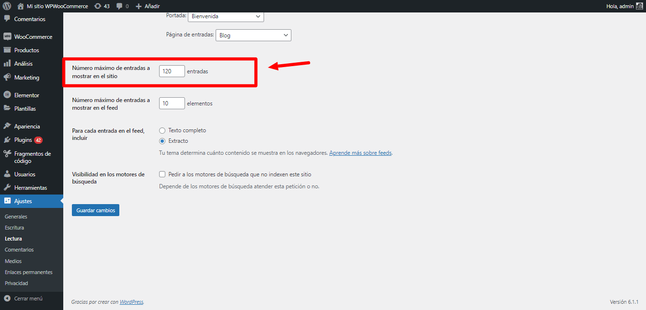Click the Mi sitio WPWooCommerce site name
Viewport: 646px width, 310px height.
click(58, 6)
